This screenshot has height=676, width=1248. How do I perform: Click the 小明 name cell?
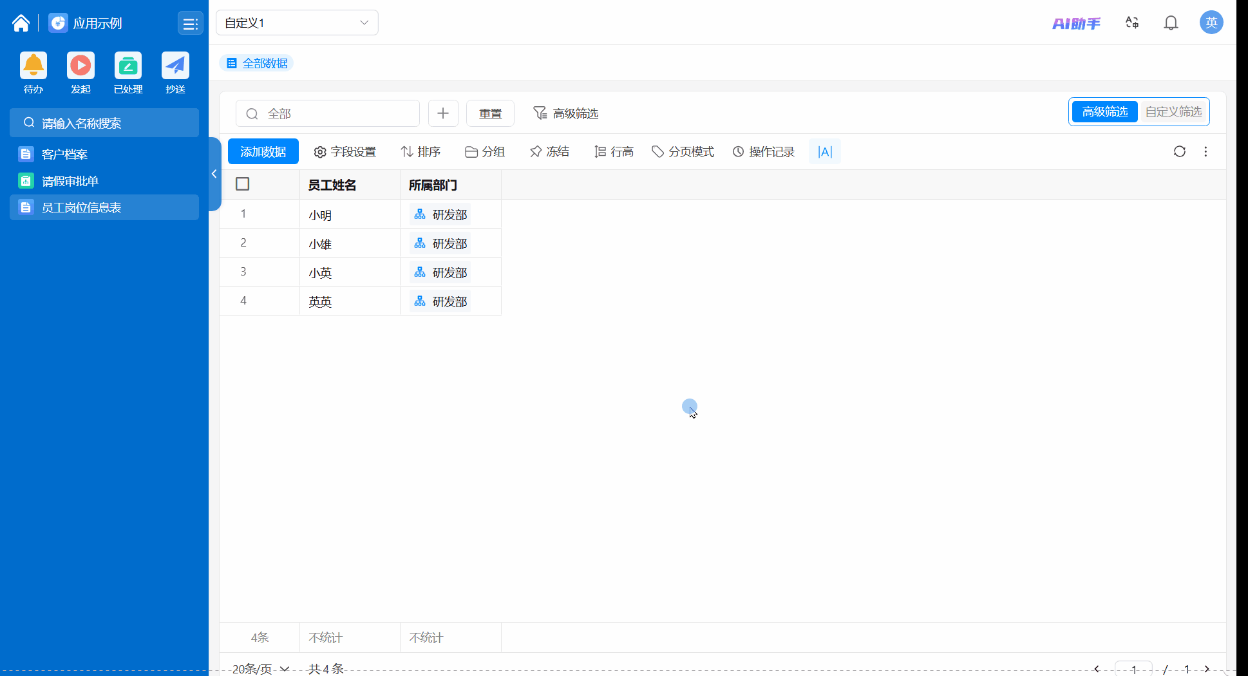click(350, 214)
